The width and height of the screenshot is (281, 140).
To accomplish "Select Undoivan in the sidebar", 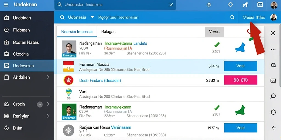I will click(27, 18).
